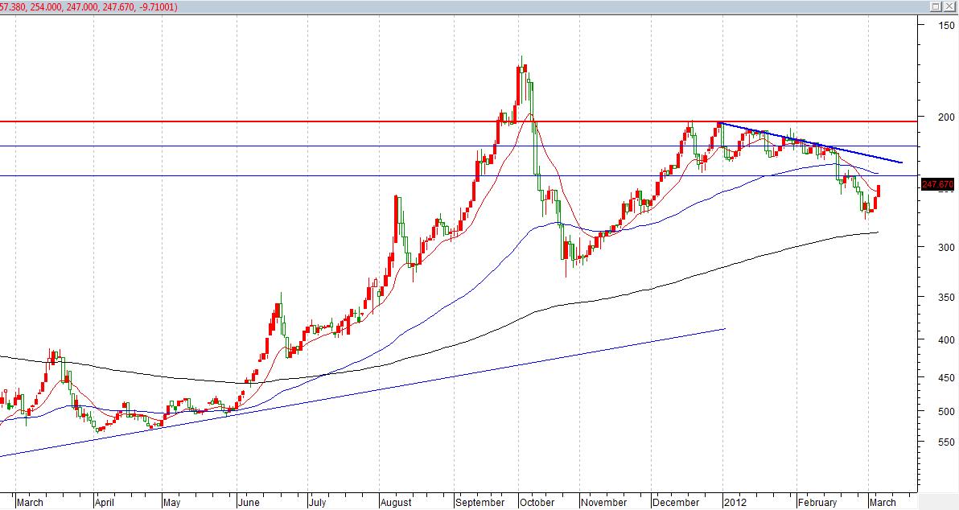
Task: Click the June date axis label
Action: (x=248, y=503)
